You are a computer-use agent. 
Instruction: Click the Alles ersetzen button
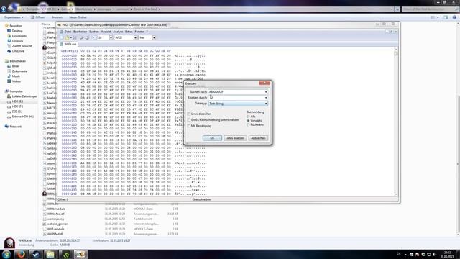coord(235,138)
